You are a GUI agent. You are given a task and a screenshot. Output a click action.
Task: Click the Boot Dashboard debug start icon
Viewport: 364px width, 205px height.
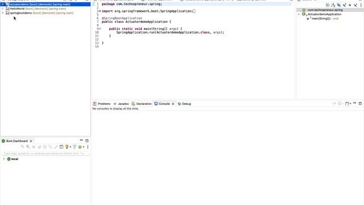(x=28, y=147)
